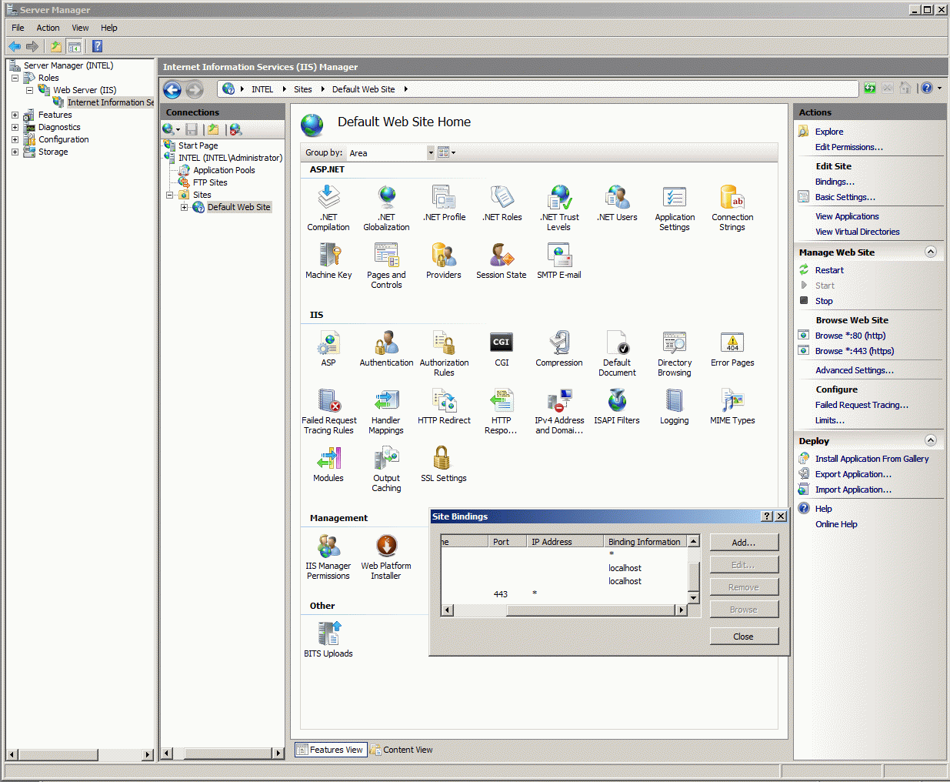Click Add in Site Bindings dialog
The height and width of the screenshot is (782, 950).
tap(744, 543)
